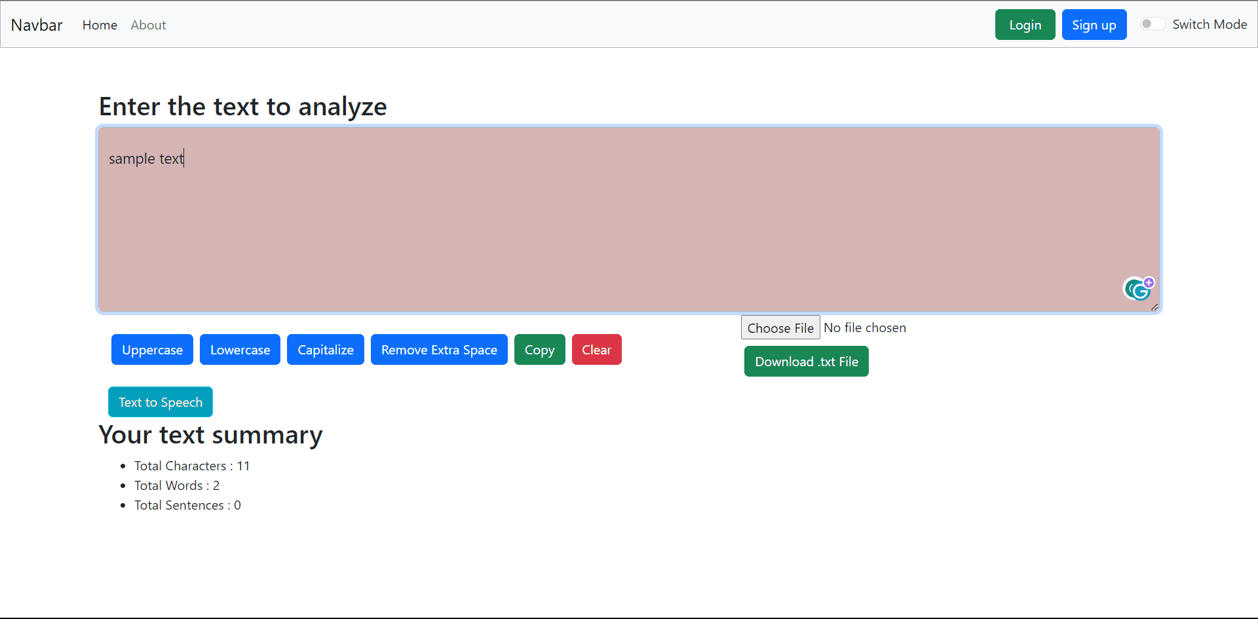1258x619 pixels.
Task: Toggle the Switch Mode switch
Action: [1153, 24]
